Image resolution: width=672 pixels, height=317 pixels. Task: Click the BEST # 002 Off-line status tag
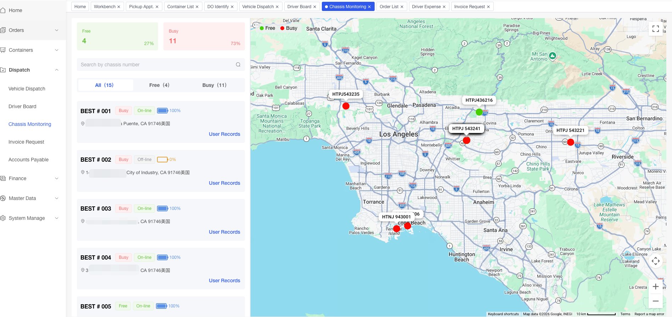[x=145, y=160]
